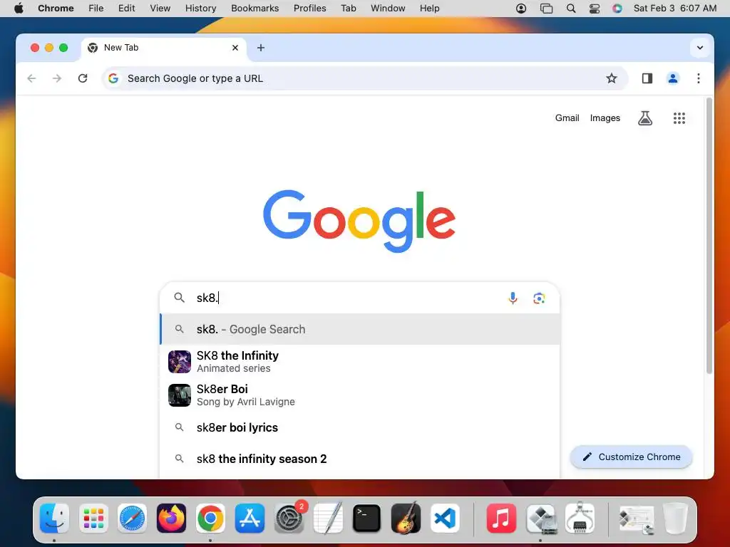Open Firefox from the Dock
730x547 pixels.
point(171,519)
